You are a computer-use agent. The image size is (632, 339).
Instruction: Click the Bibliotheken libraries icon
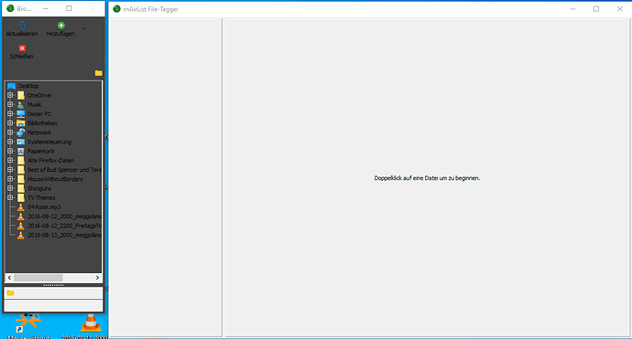point(21,123)
